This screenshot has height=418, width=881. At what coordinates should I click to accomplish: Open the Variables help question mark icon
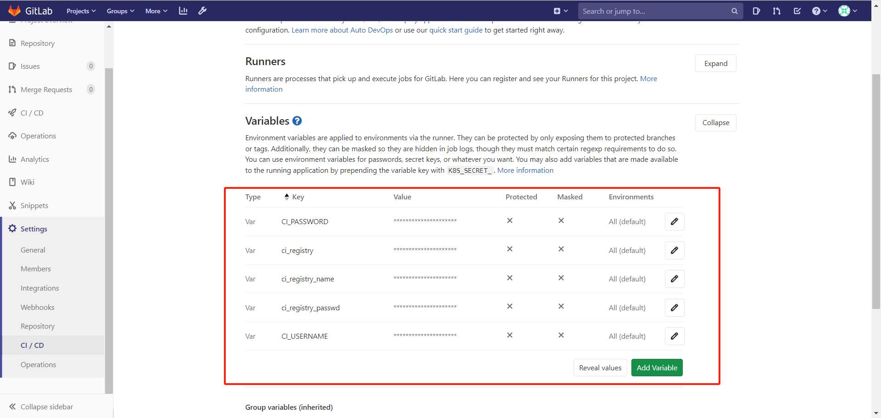(x=297, y=121)
